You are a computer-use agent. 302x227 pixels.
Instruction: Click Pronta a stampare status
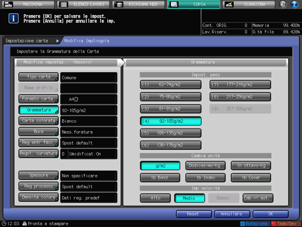click(46, 223)
